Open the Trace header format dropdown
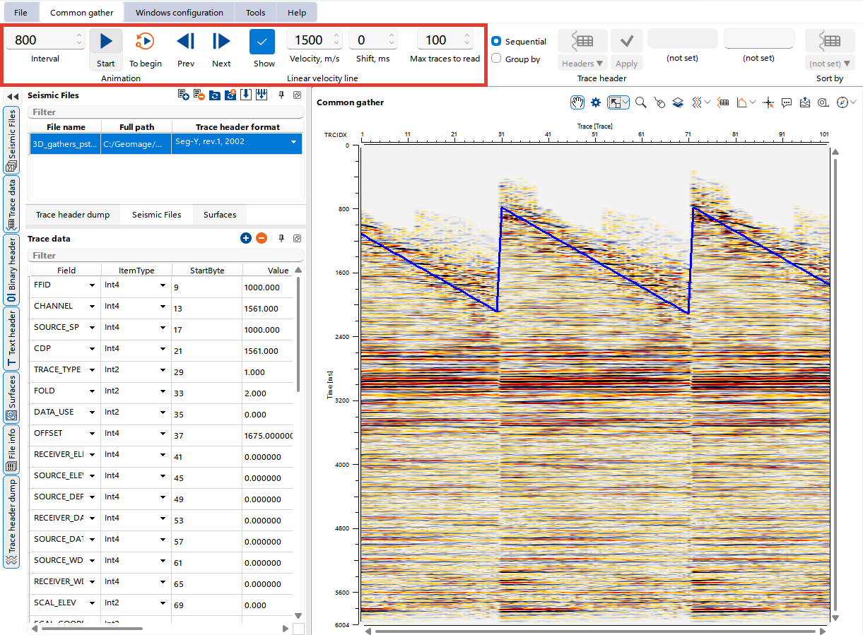The image size is (863, 635). tap(293, 143)
